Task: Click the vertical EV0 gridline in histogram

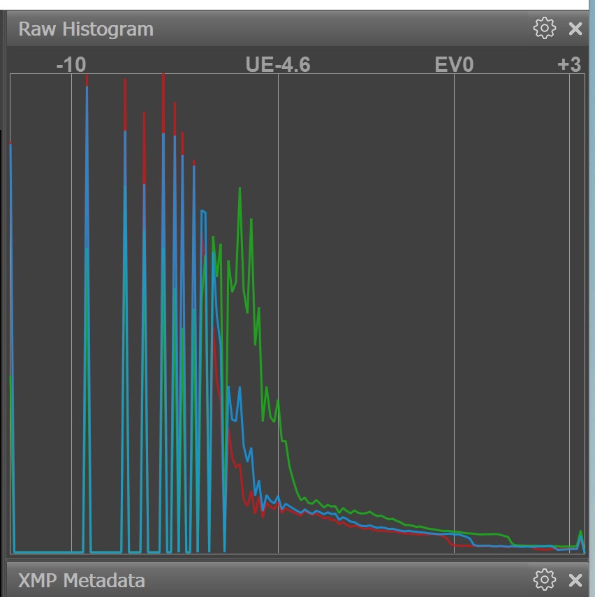Action: (455, 314)
